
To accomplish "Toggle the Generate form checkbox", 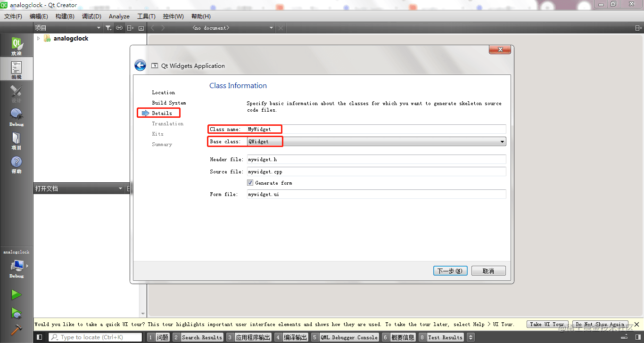I will 250,183.
